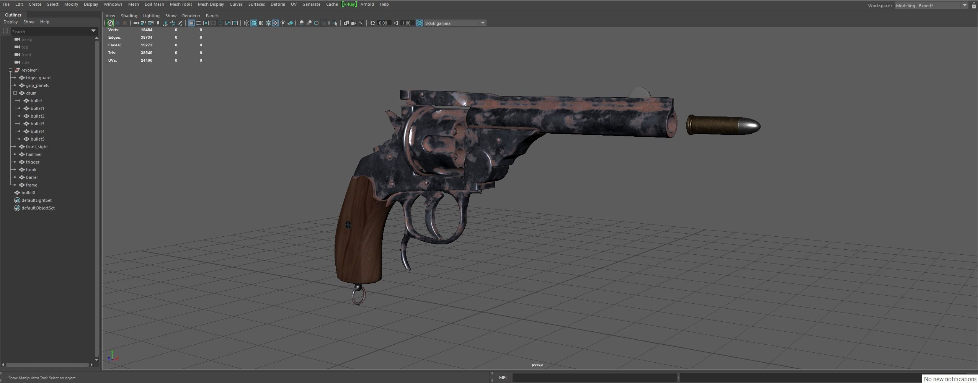
Task: Open the Outliner Show menu
Action: [29, 22]
